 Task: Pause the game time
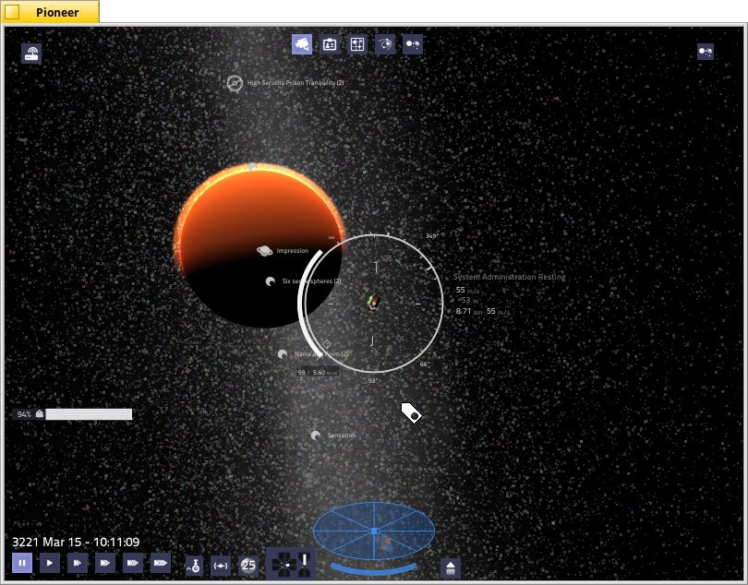click(22, 563)
